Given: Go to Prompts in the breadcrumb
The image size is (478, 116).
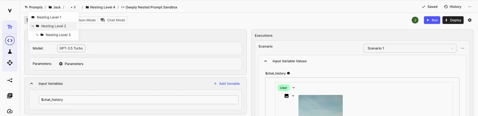Looking at the screenshot, I should [x=33, y=7].
